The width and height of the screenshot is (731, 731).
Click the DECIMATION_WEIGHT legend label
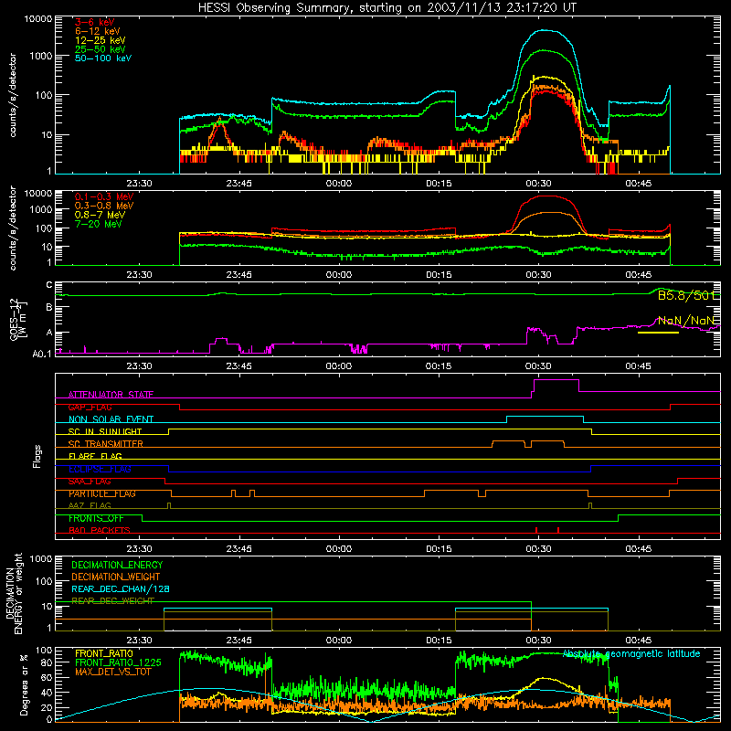pos(116,577)
